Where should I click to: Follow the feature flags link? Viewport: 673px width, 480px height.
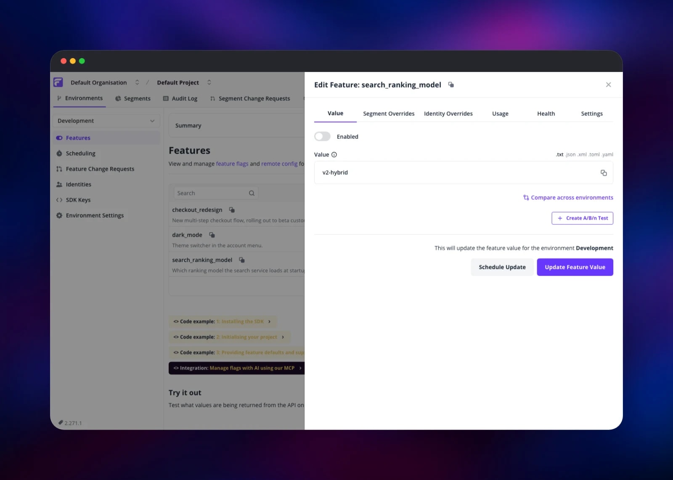tap(232, 164)
